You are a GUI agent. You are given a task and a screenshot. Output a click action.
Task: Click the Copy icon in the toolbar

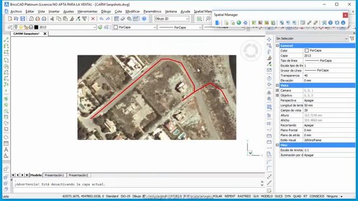tap(59, 18)
